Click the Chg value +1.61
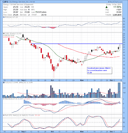This screenshot has height=133, width=128. pyautogui.click(x=119, y=10)
